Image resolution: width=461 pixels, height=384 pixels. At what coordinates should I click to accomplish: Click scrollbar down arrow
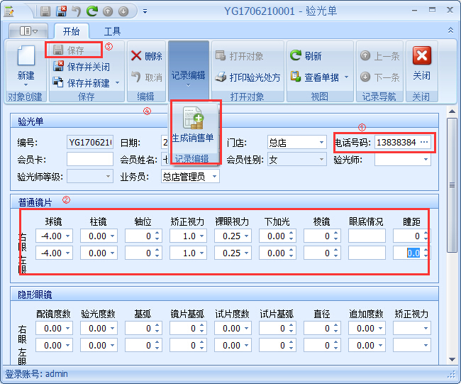pyautogui.click(x=452, y=360)
